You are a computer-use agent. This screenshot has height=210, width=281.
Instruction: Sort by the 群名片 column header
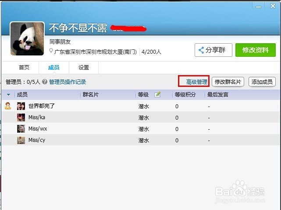click(x=90, y=95)
